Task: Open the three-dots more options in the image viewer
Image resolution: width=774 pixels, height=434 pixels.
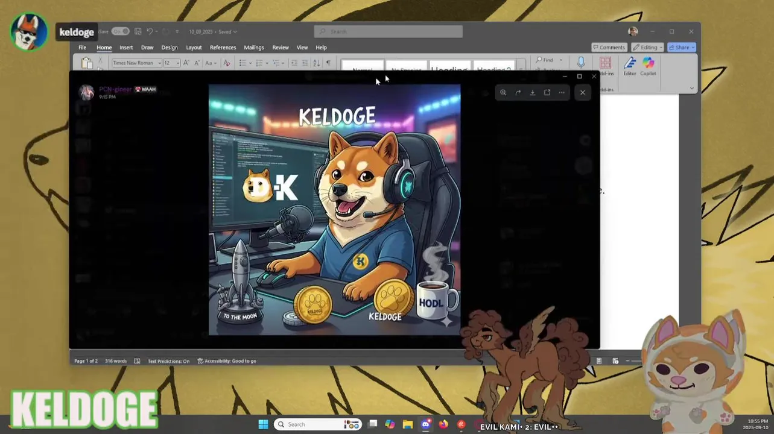Action: coord(562,92)
